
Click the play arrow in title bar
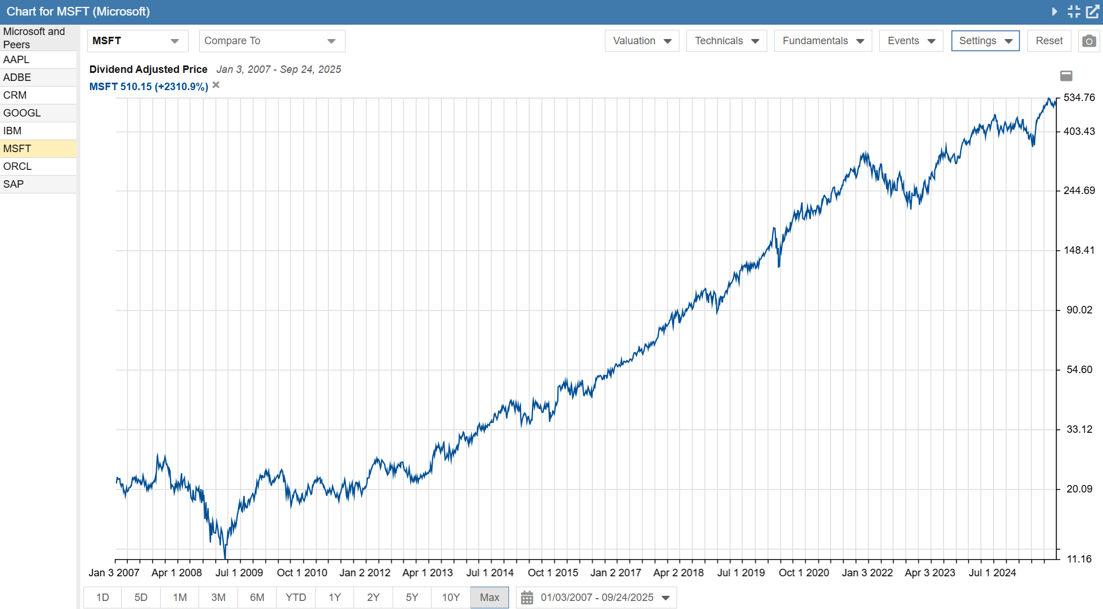click(x=1054, y=11)
